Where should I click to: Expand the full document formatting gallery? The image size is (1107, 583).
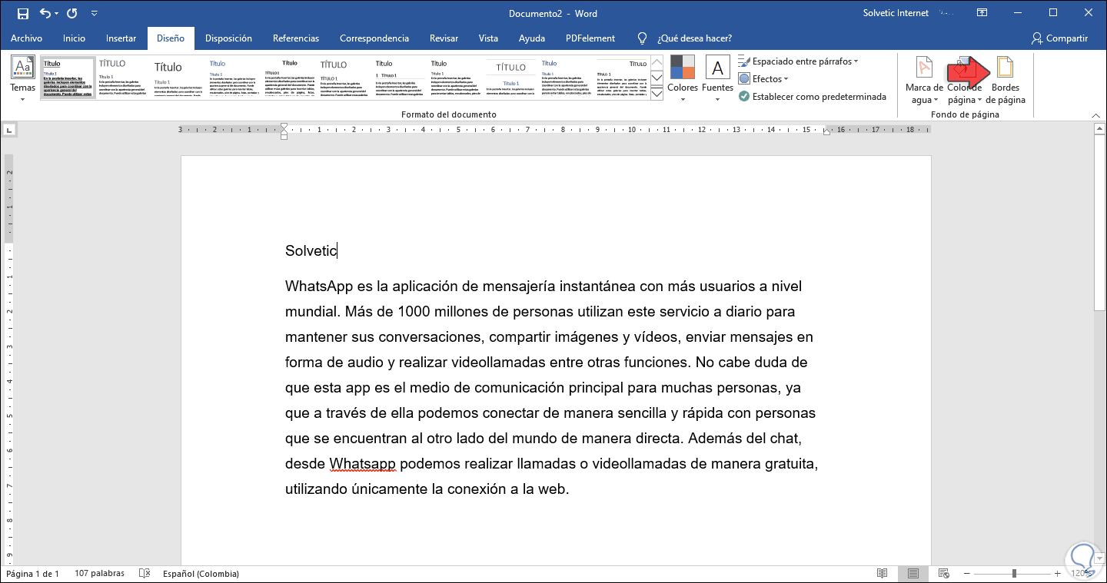[657, 94]
